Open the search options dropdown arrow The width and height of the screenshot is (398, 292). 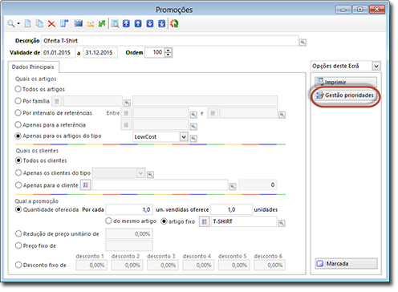point(18,23)
